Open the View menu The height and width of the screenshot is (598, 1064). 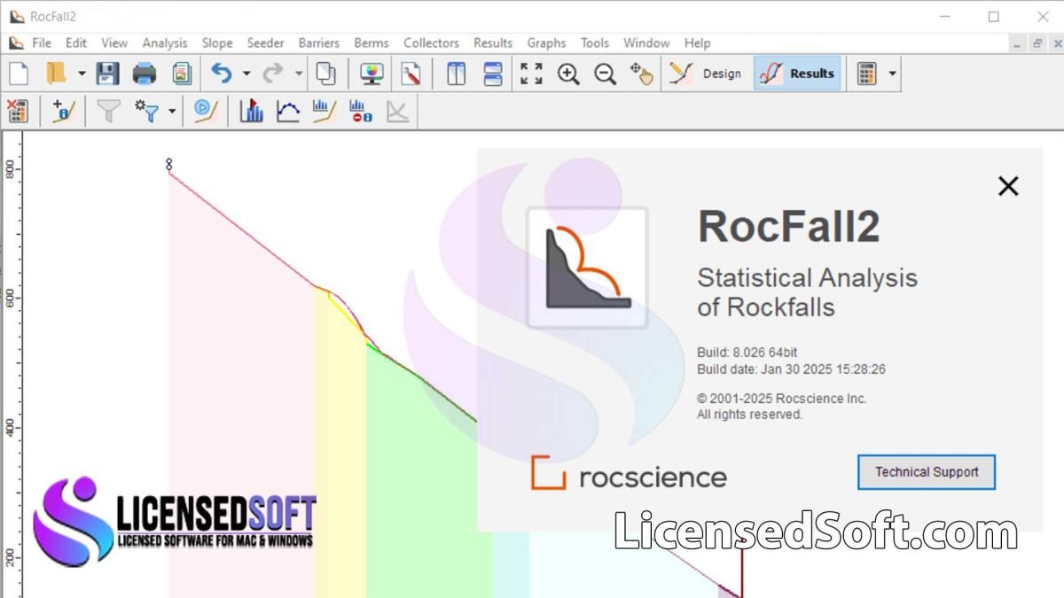(x=114, y=43)
